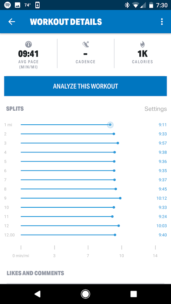Tap the Likes and Comments heading
The image size is (171, 304).
click(x=35, y=273)
